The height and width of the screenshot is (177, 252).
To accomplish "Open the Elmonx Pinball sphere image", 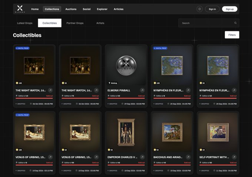I will pyautogui.click(x=126, y=66).
